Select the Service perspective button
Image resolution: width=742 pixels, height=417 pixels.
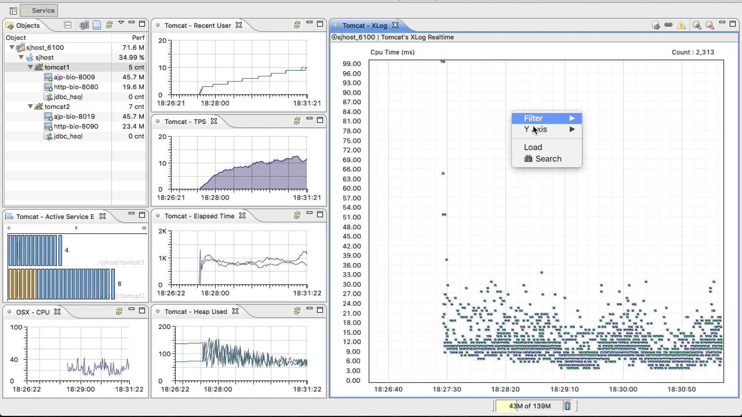coord(39,10)
